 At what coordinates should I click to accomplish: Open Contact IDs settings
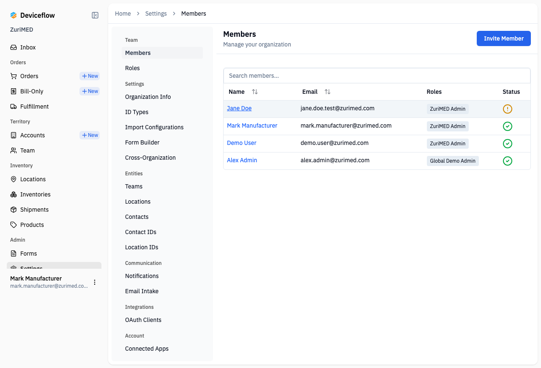coord(162,232)
